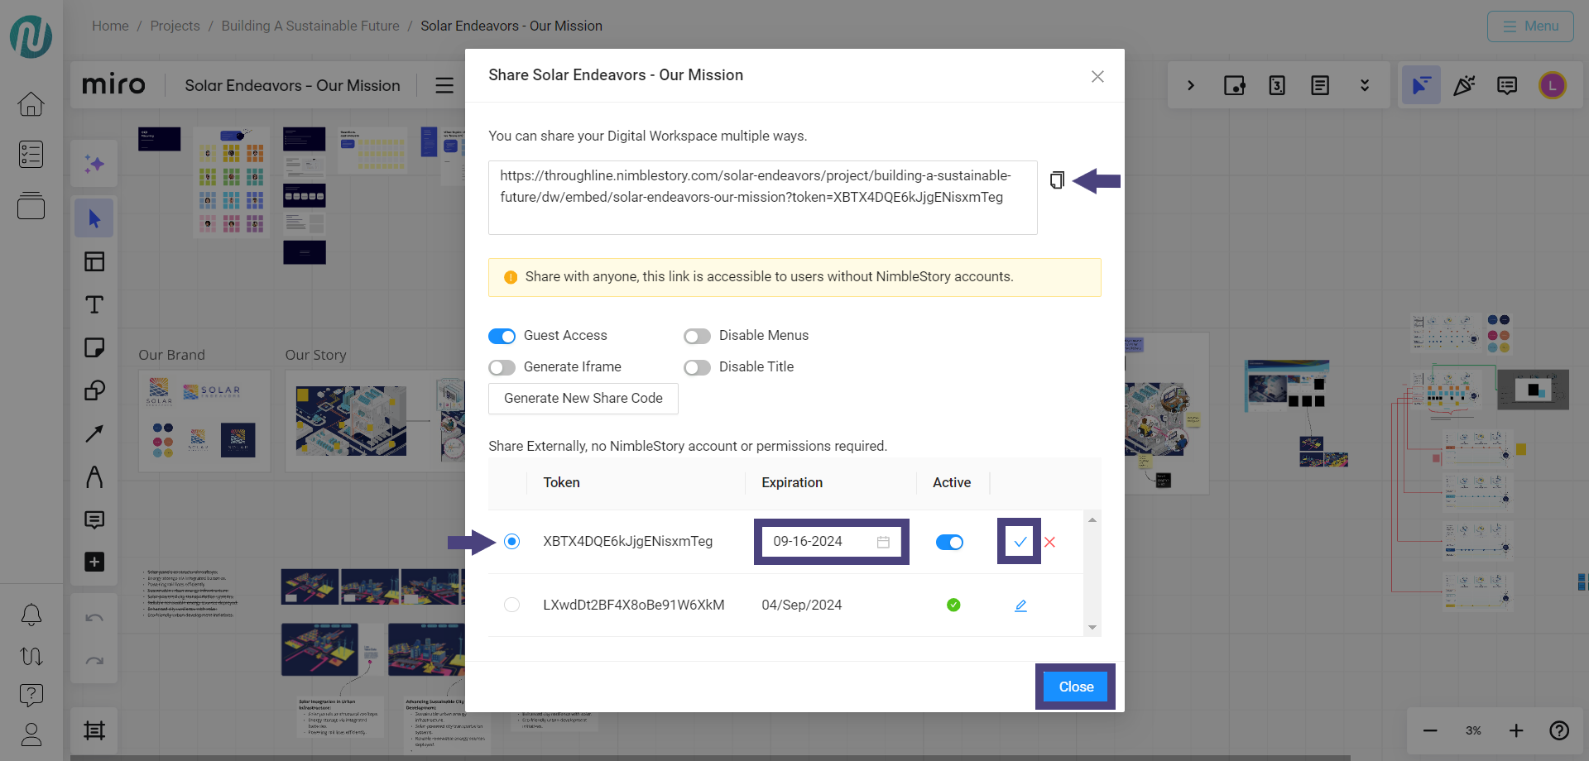The height and width of the screenshot is (761, 1589).
Task: Open Miro AI sparkle tool
Action: tap(94, 163)
